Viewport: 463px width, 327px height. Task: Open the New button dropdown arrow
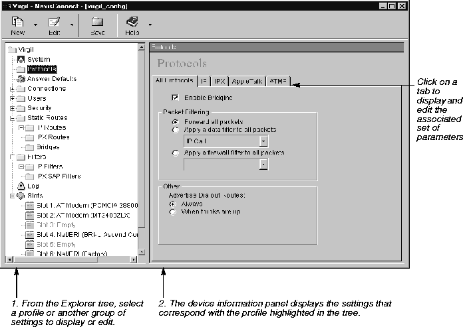[35, 25]
